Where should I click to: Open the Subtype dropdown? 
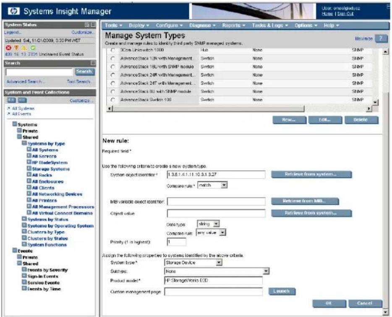pos(266,271)
